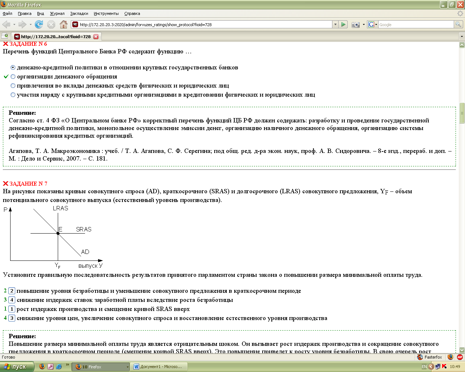Click order box for снижение издержек ставок
Screen dimensions: 465x372
click(x=12, y=300)
